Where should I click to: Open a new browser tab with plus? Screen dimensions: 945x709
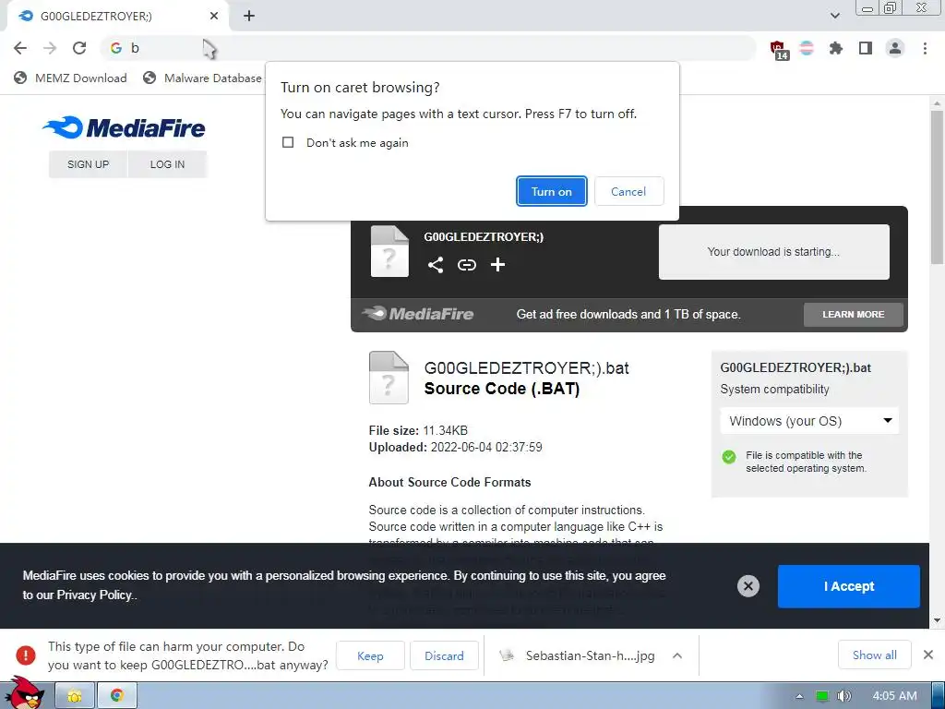point(249,17)
